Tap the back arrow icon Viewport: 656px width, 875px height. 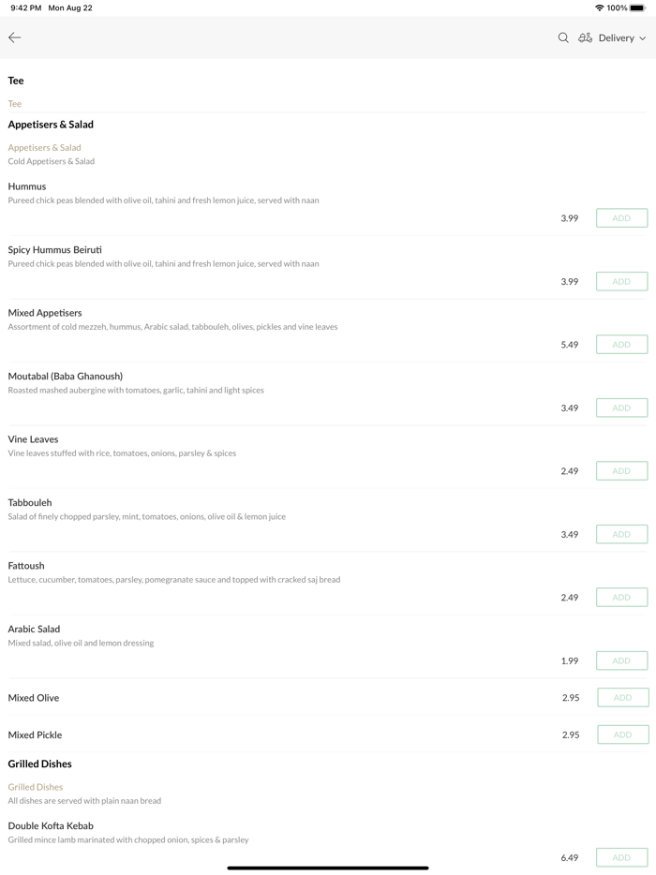[x=15, y=37]
